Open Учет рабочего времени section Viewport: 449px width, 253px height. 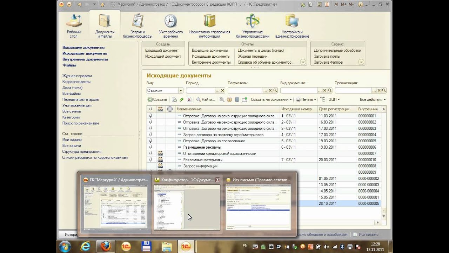click(x=171, y=26)
